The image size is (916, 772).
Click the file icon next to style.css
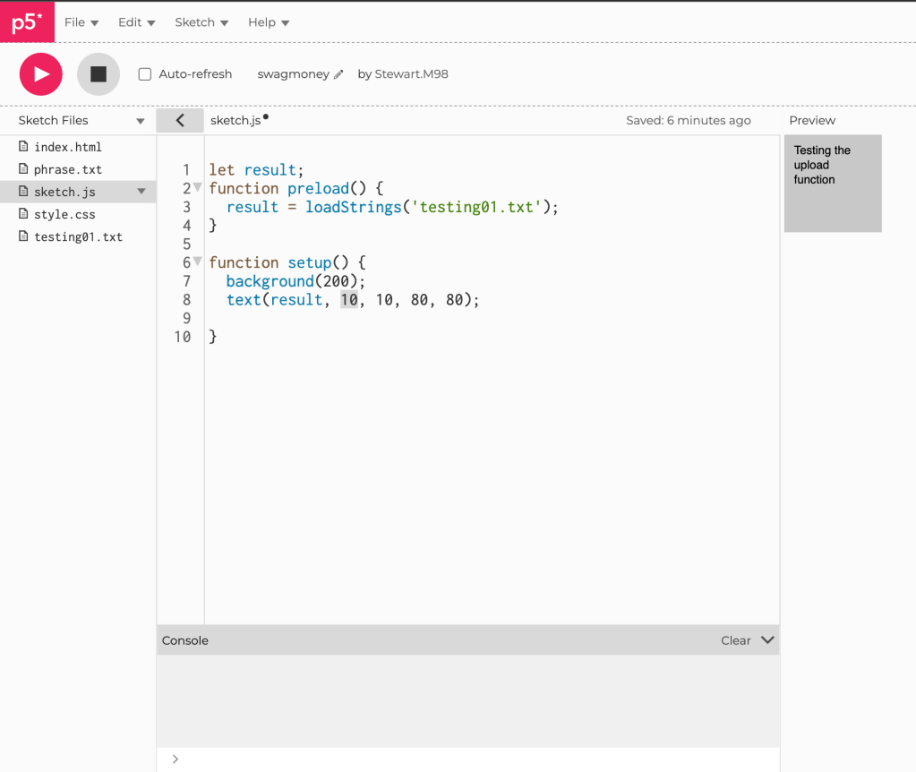click(x=24, y=214)
